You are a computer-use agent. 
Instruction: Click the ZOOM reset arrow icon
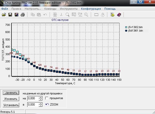47,105
